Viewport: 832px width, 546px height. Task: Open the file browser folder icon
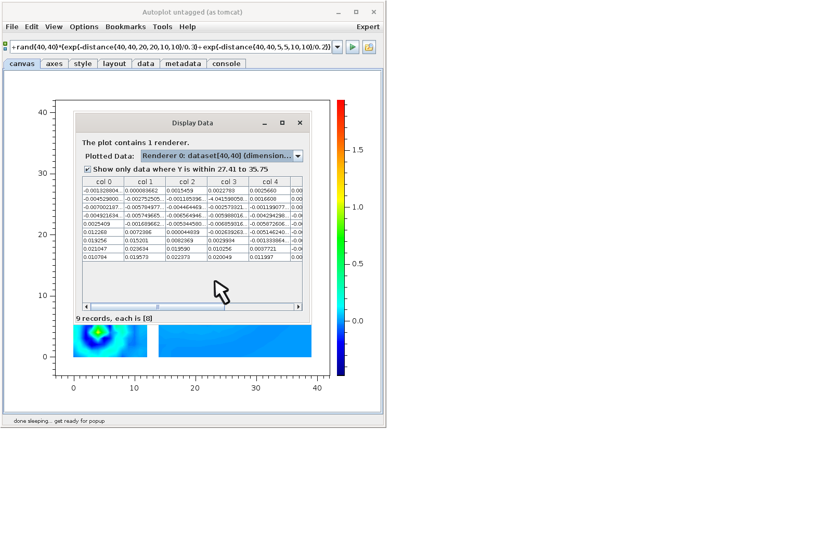pos(369,47)
